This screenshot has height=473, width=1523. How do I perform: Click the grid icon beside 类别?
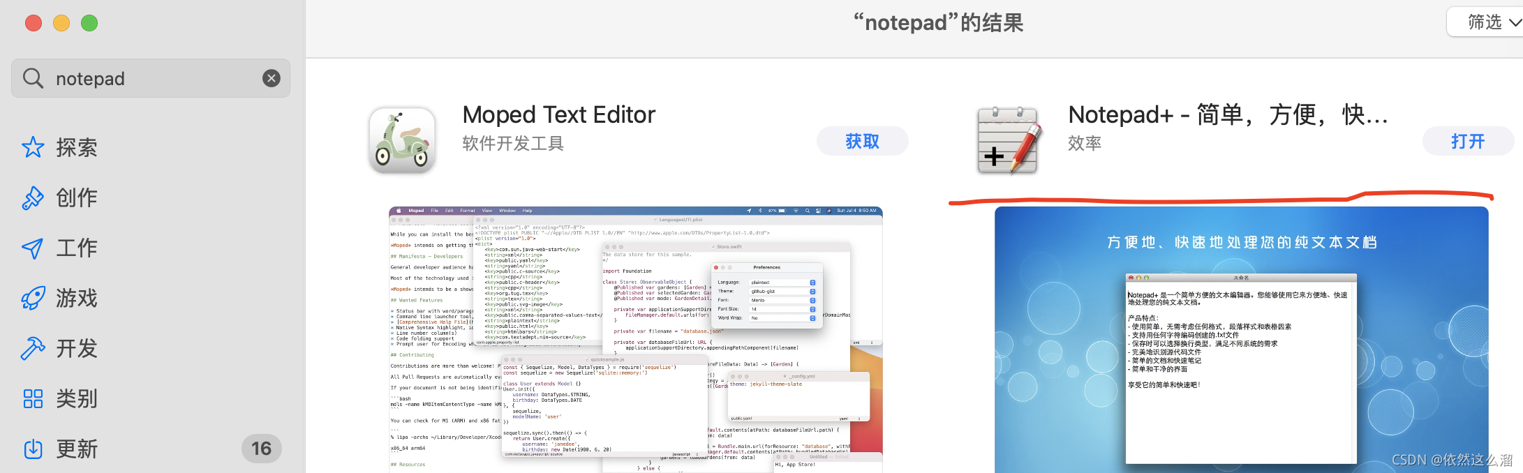click(x=33, y=398)
